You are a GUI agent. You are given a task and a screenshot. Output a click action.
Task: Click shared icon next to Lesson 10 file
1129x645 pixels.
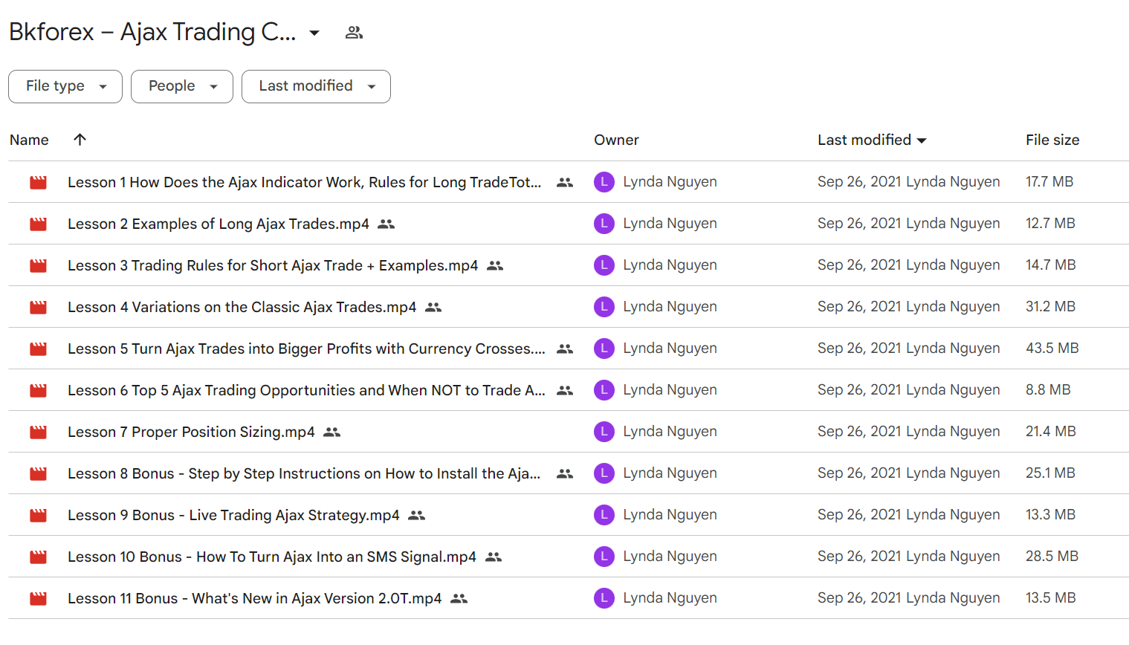(x=494, y=557)
